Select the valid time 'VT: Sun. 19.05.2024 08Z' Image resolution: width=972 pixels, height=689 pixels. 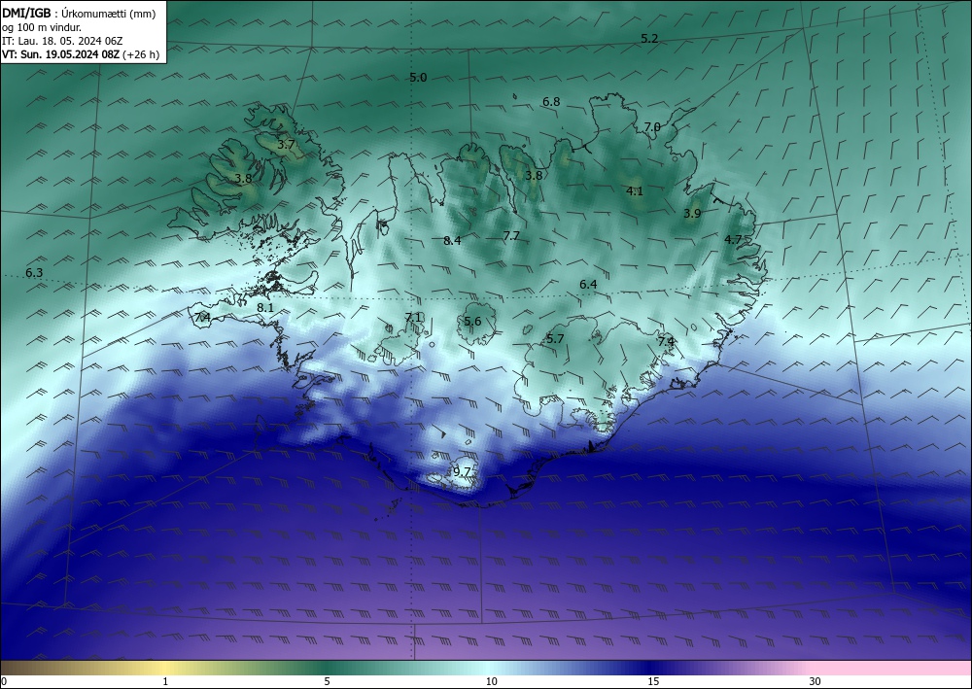click(x=60, y=54)
